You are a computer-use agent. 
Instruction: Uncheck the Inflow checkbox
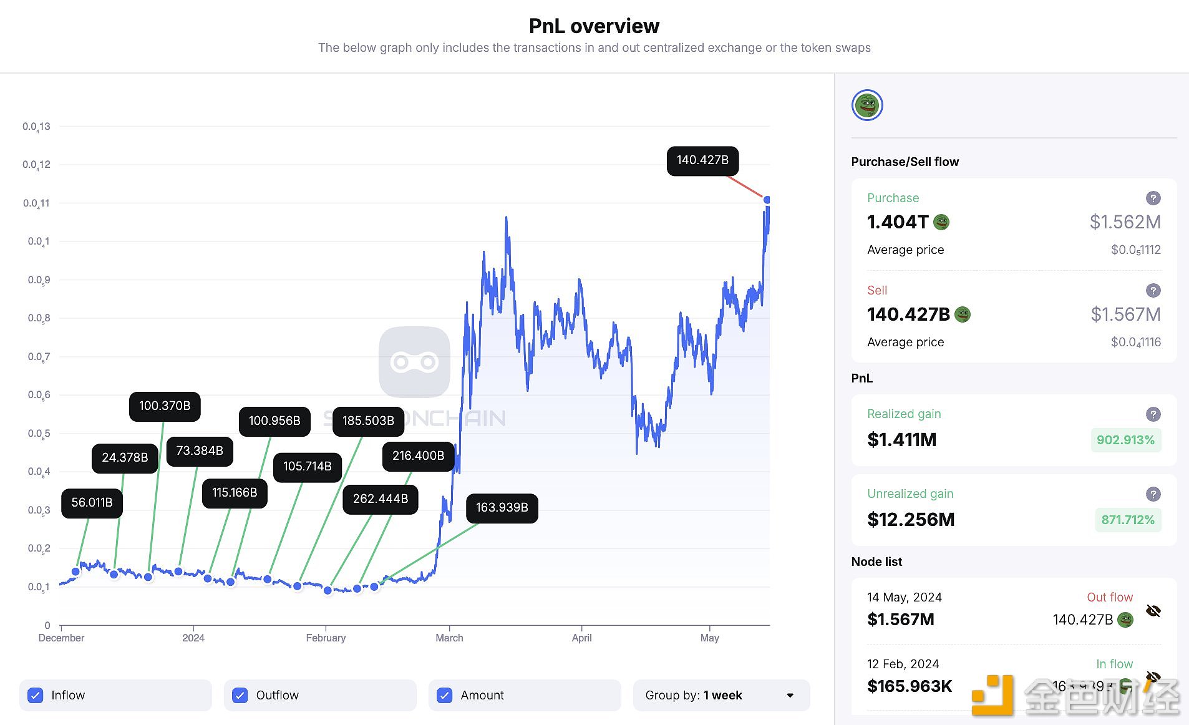click(36, 695)
